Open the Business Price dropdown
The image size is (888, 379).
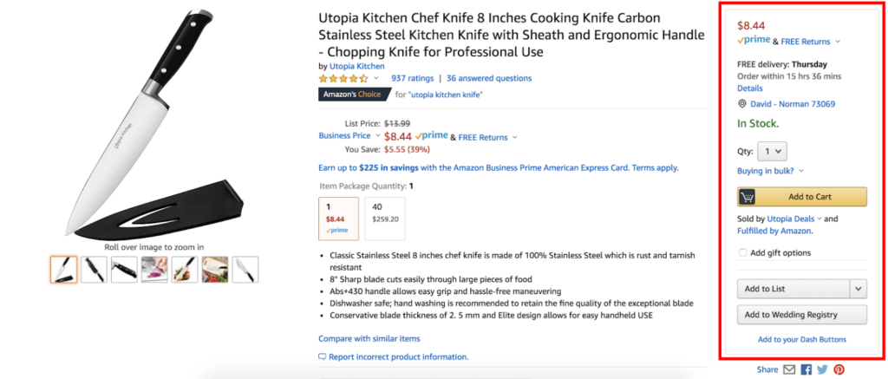pos(349,136)
